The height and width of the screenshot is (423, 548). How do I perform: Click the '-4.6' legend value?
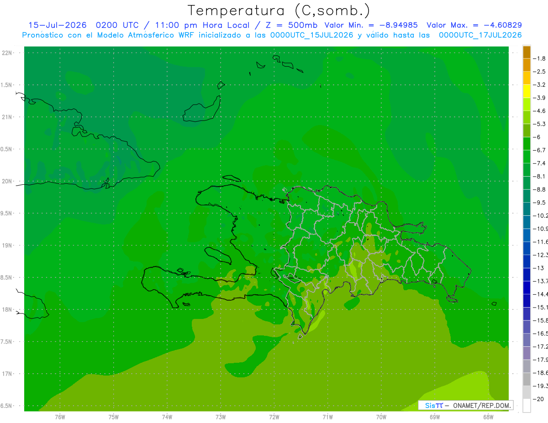tap(540, 111)
